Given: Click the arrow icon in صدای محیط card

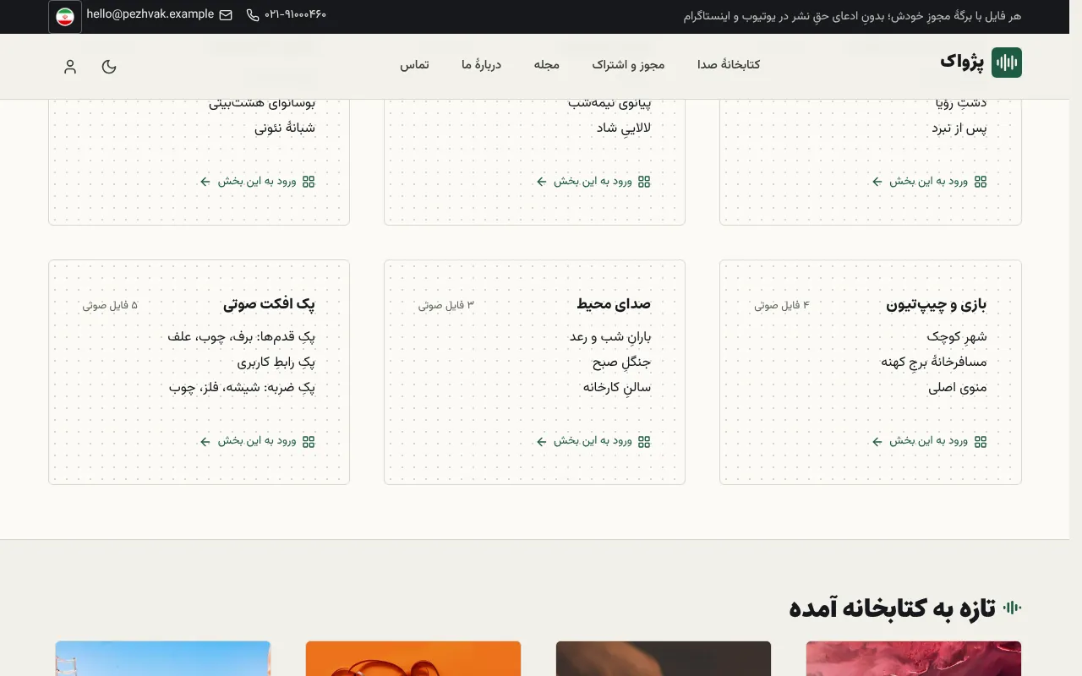Looking at the screenshot, I should point(542,441).
